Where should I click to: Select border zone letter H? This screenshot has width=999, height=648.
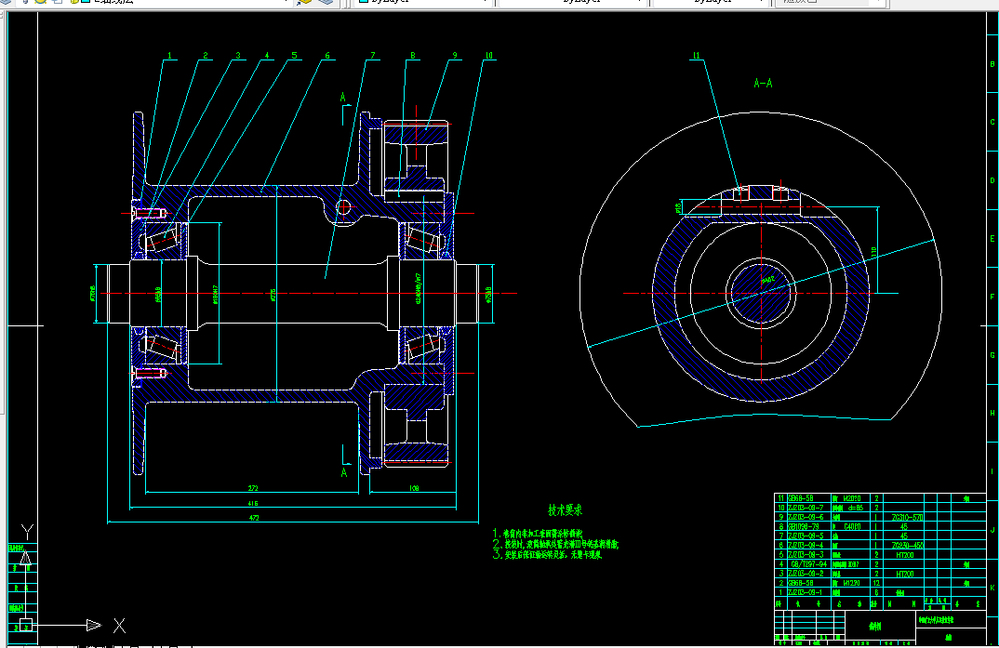click(x=992, y=413)
